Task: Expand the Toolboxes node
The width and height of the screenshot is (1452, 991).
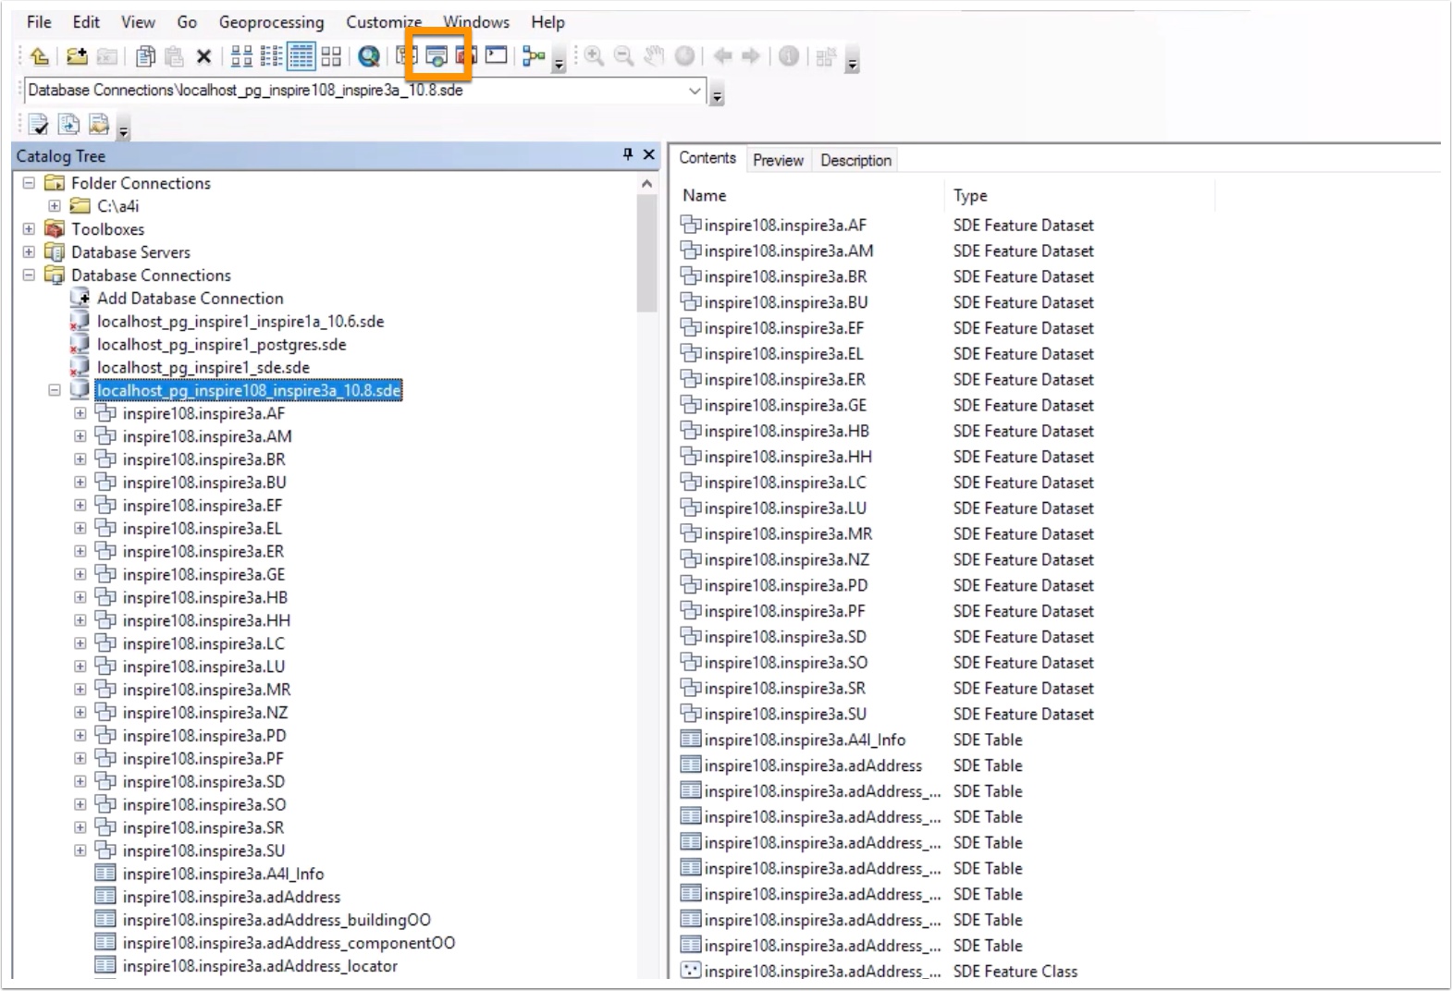Action: coord(29,229)
